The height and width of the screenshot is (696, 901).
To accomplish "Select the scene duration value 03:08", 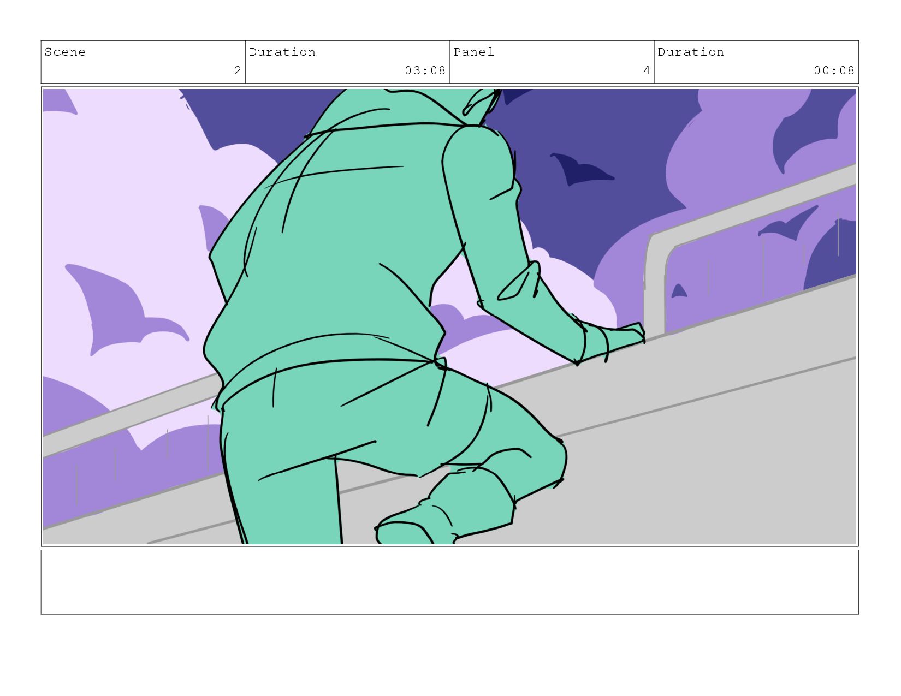I will pos(425,70).
